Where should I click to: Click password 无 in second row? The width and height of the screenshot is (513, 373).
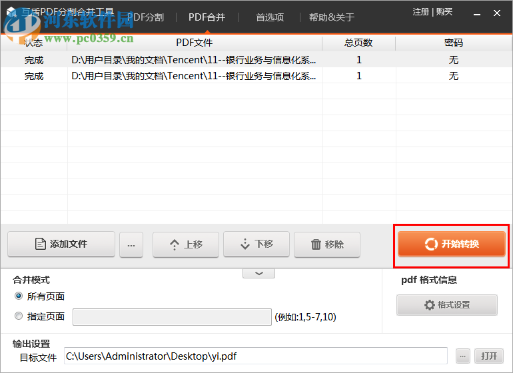pyautogui.click(x=454, y=76)
